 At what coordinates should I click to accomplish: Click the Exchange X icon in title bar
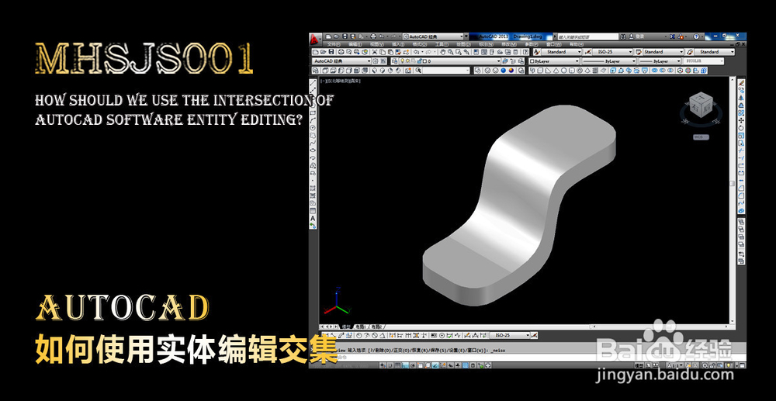pyautogui.click(x=672, y=36)
